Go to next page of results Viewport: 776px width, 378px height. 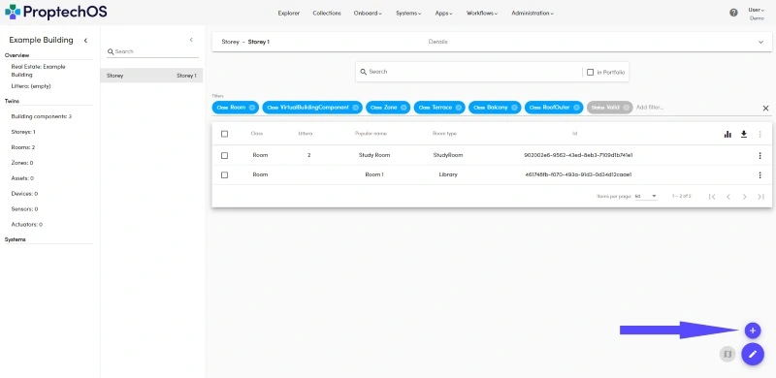coord(744,197)
